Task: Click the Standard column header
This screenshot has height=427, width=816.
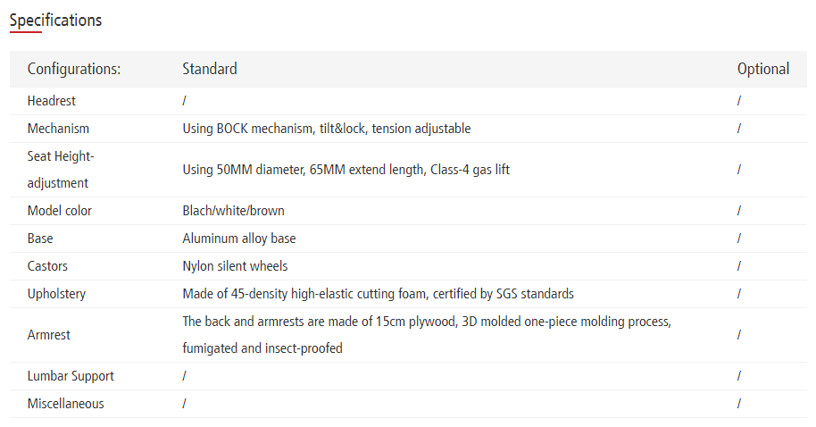Action: click(x=210, y=69)
